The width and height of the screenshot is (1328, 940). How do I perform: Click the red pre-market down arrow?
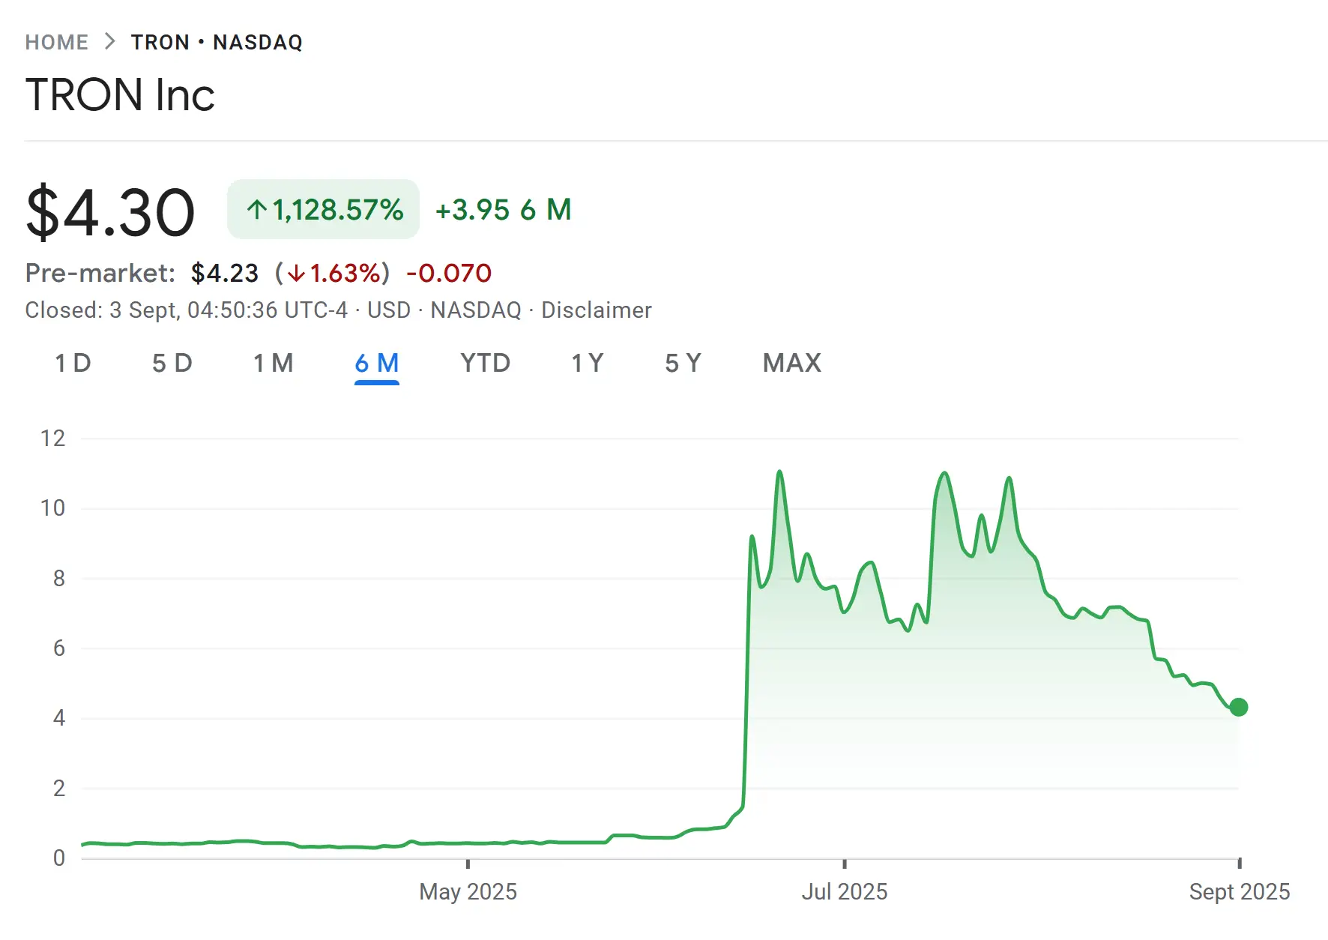(x=296, y=274)
